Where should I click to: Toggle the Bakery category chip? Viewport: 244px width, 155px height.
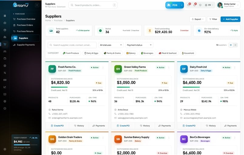(131, 53)
